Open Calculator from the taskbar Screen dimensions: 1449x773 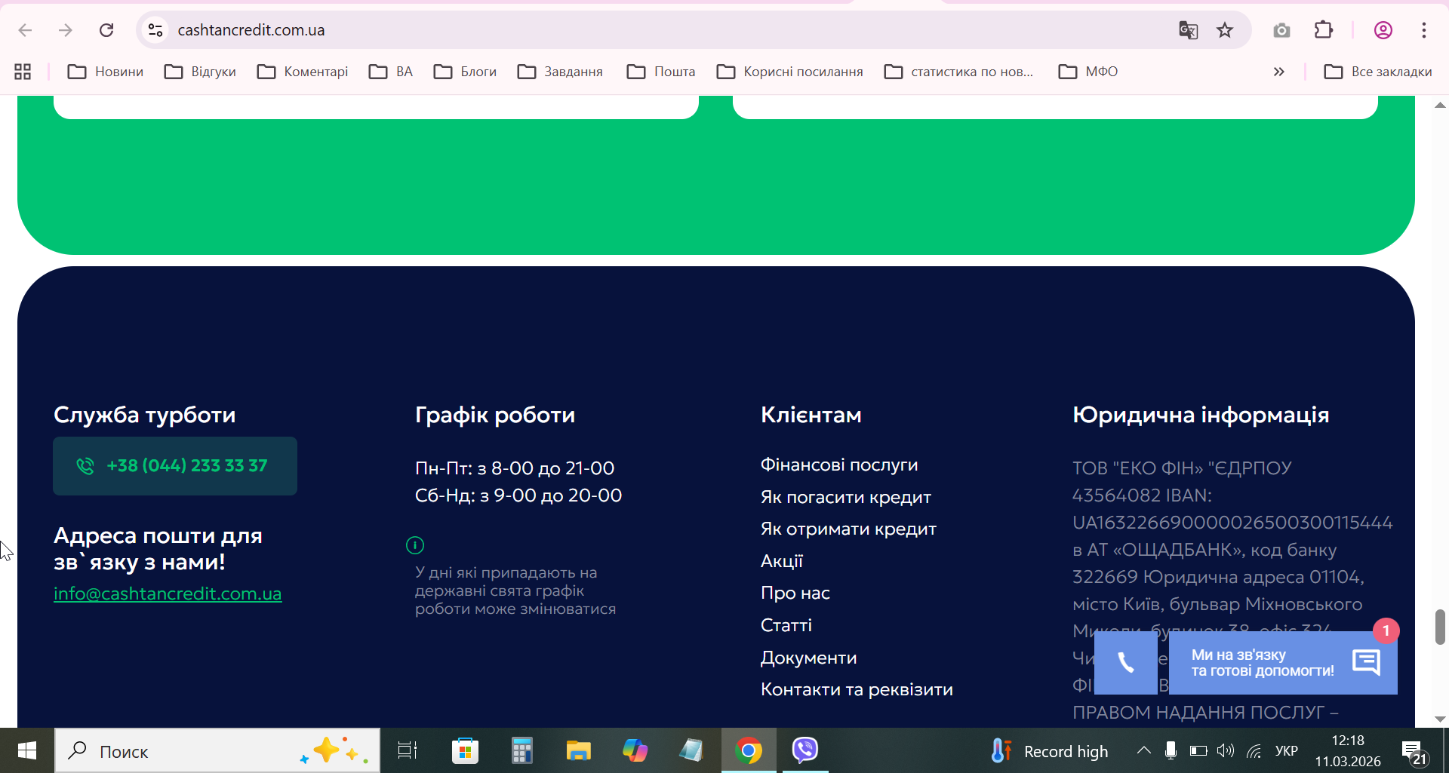pos(521,751)
